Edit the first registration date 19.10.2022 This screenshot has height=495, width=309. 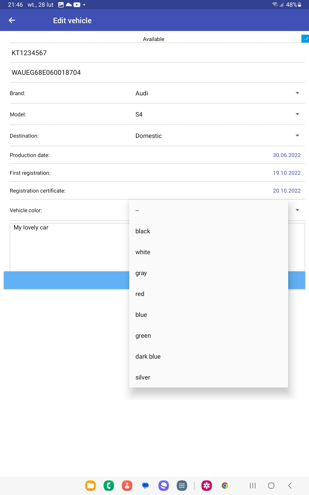click(x=287, y=173)
